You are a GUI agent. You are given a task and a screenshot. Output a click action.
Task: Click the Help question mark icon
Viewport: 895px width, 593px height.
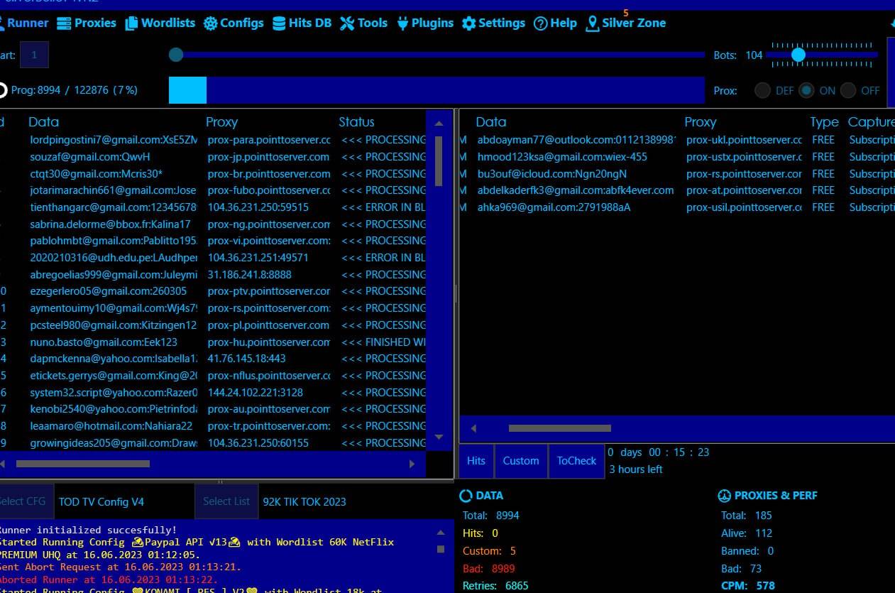[x=540, y=23]
